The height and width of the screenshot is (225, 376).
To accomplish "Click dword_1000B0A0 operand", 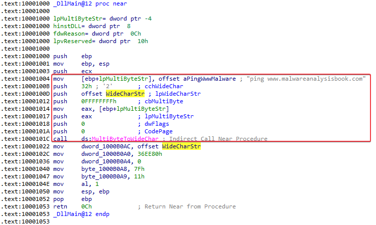I will pyautogui.click(x=106, y=154).
